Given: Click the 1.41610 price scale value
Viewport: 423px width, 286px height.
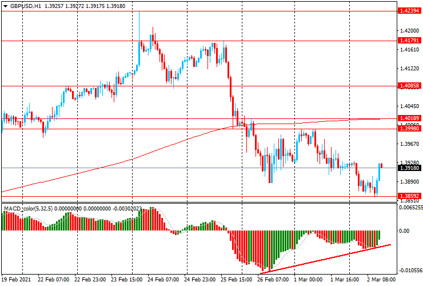Looking at the screenshot, I should tap(410, 50).
